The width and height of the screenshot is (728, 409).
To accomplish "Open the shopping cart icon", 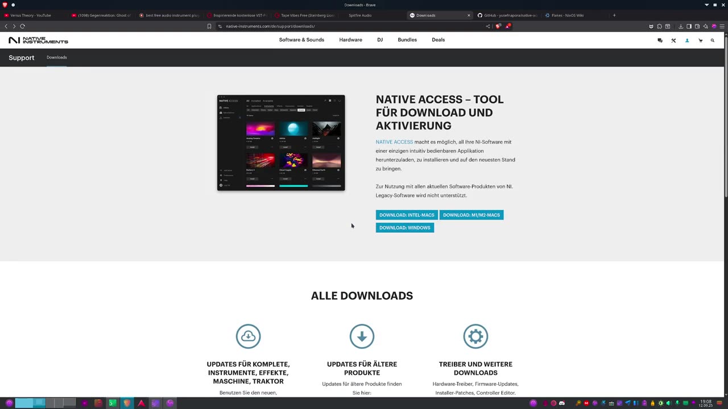I will point(700,40).
